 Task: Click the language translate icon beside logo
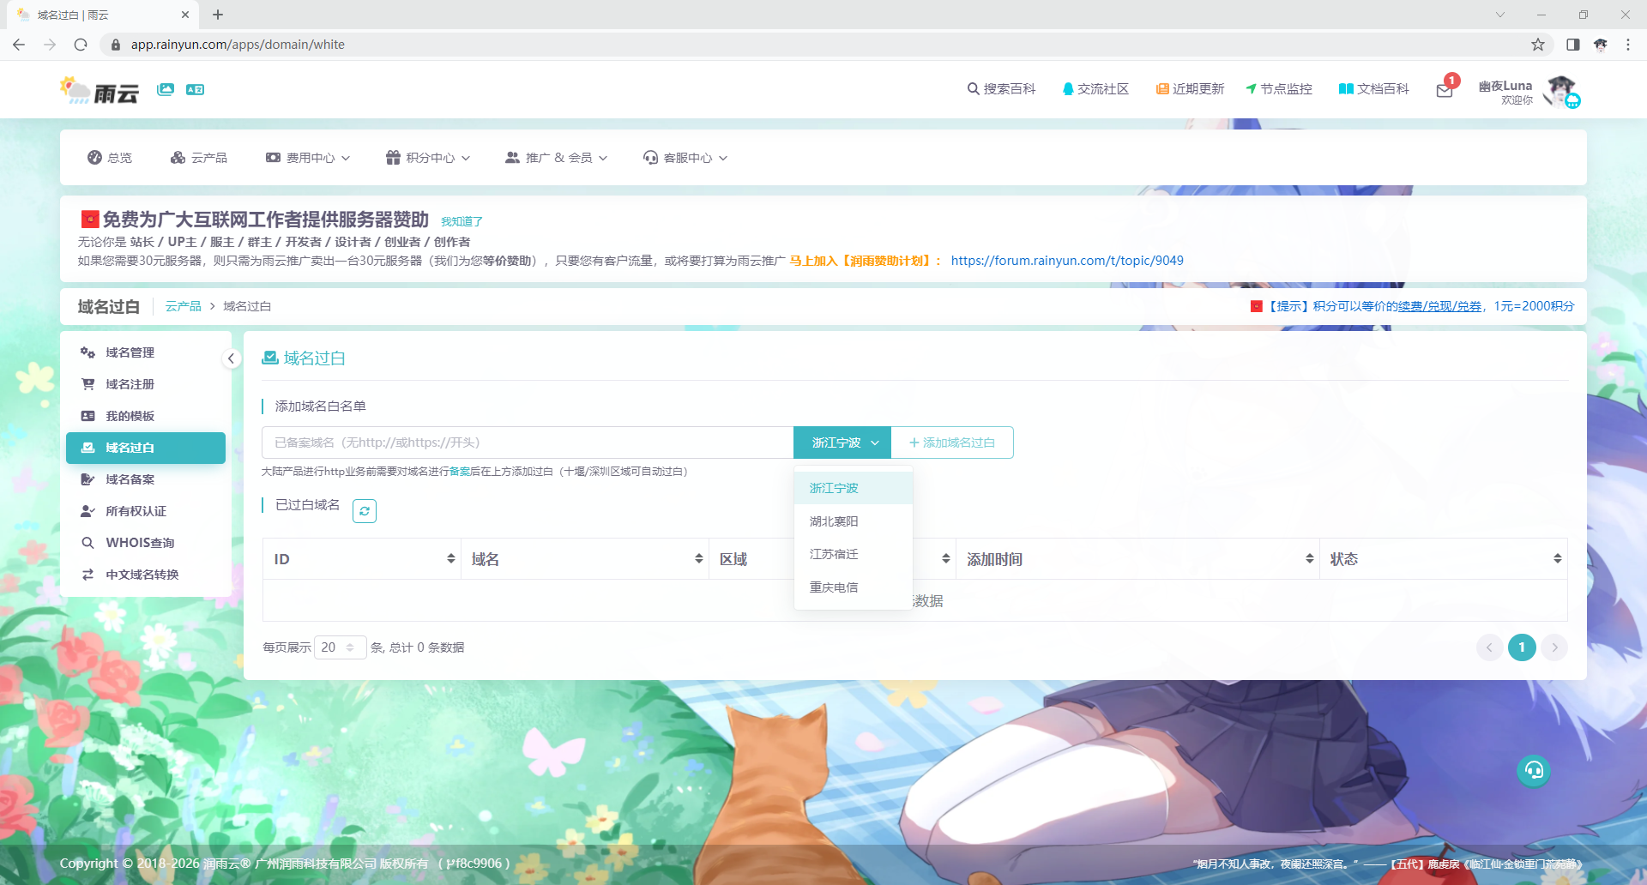pos(195,89)
